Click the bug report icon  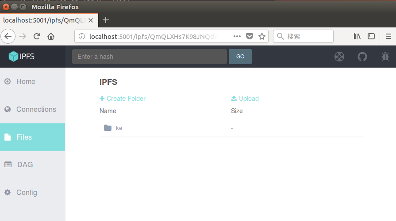(385, 57)
